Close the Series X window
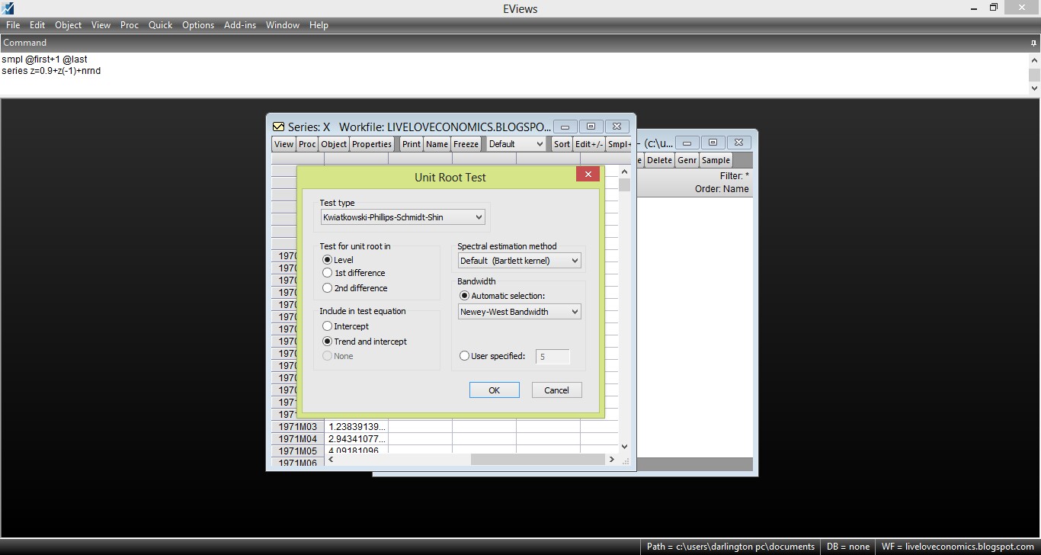 pos(617,127)
